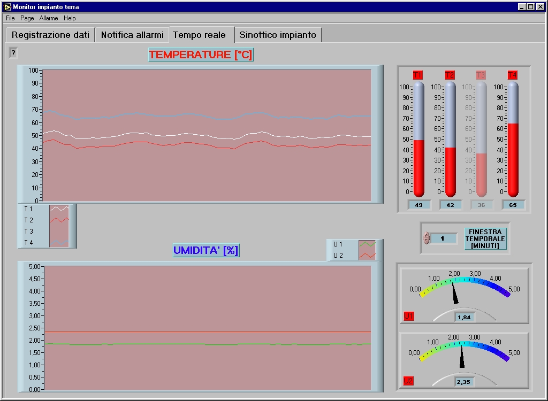Select the Tempo reale tab
The height and width of the screenshot is (401, 548).
201,35
